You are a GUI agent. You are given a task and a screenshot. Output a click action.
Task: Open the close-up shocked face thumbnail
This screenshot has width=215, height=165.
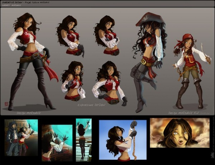(x=180, y=133)
